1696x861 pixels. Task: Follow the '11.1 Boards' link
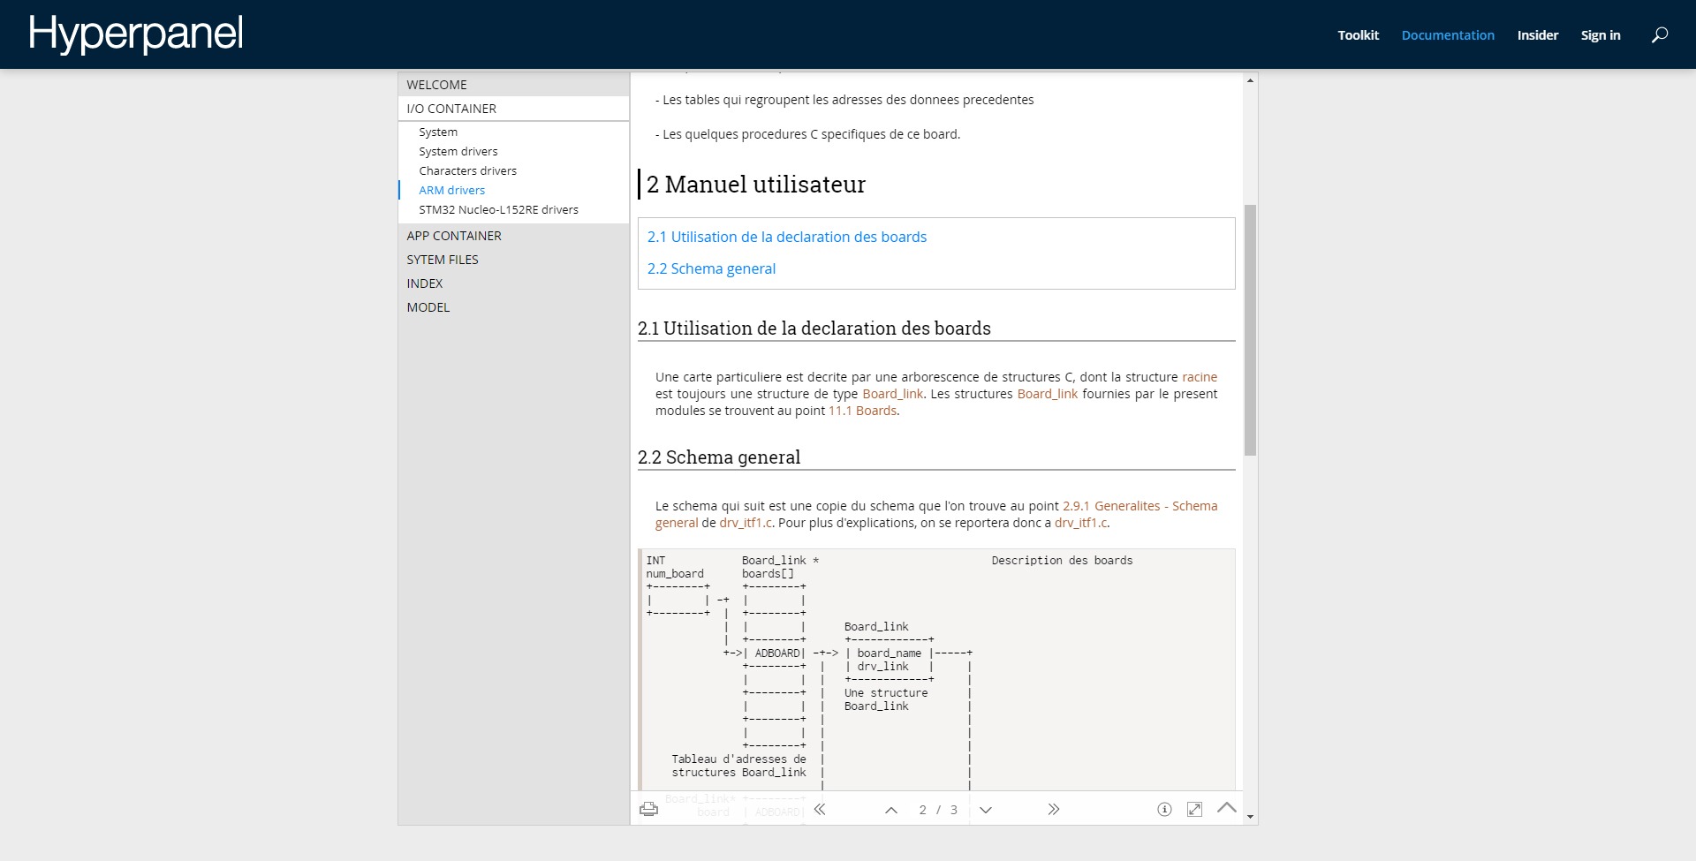[862, 411]
